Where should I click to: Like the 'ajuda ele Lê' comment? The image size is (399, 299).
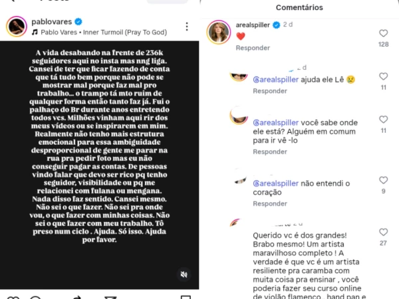coord(383,76)
